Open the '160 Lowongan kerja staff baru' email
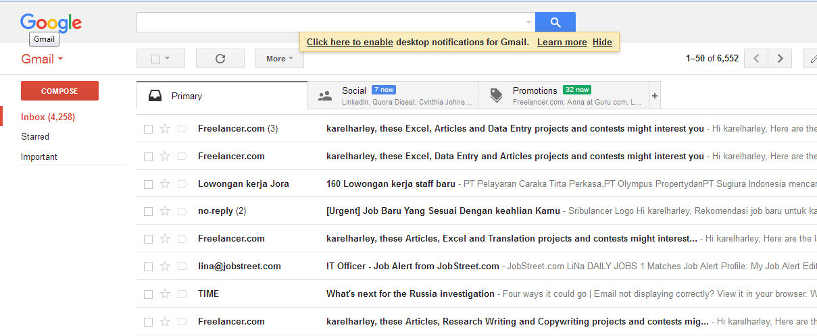 [391, 184]
